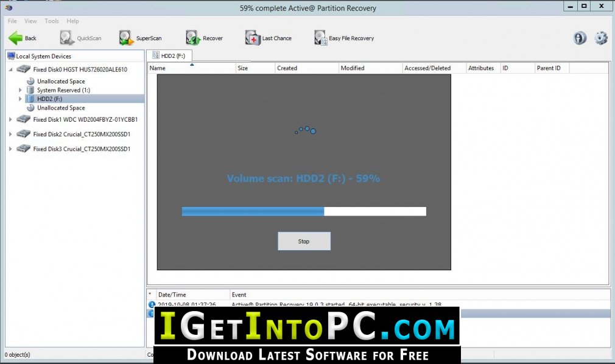Click the Attributes column header

pos(483,68)
